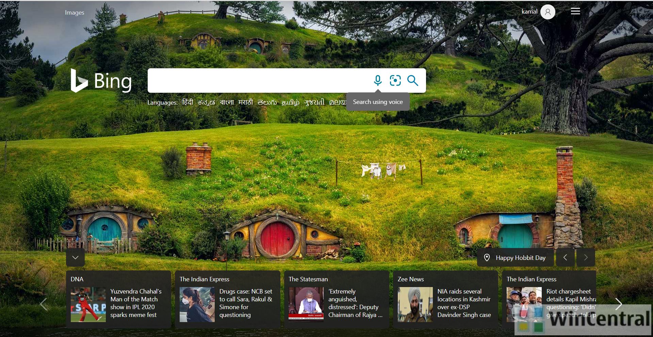Open the Images tab
The height and width of the screenshot is (337, 653).
pyautogui.click(x=75, y=13)
